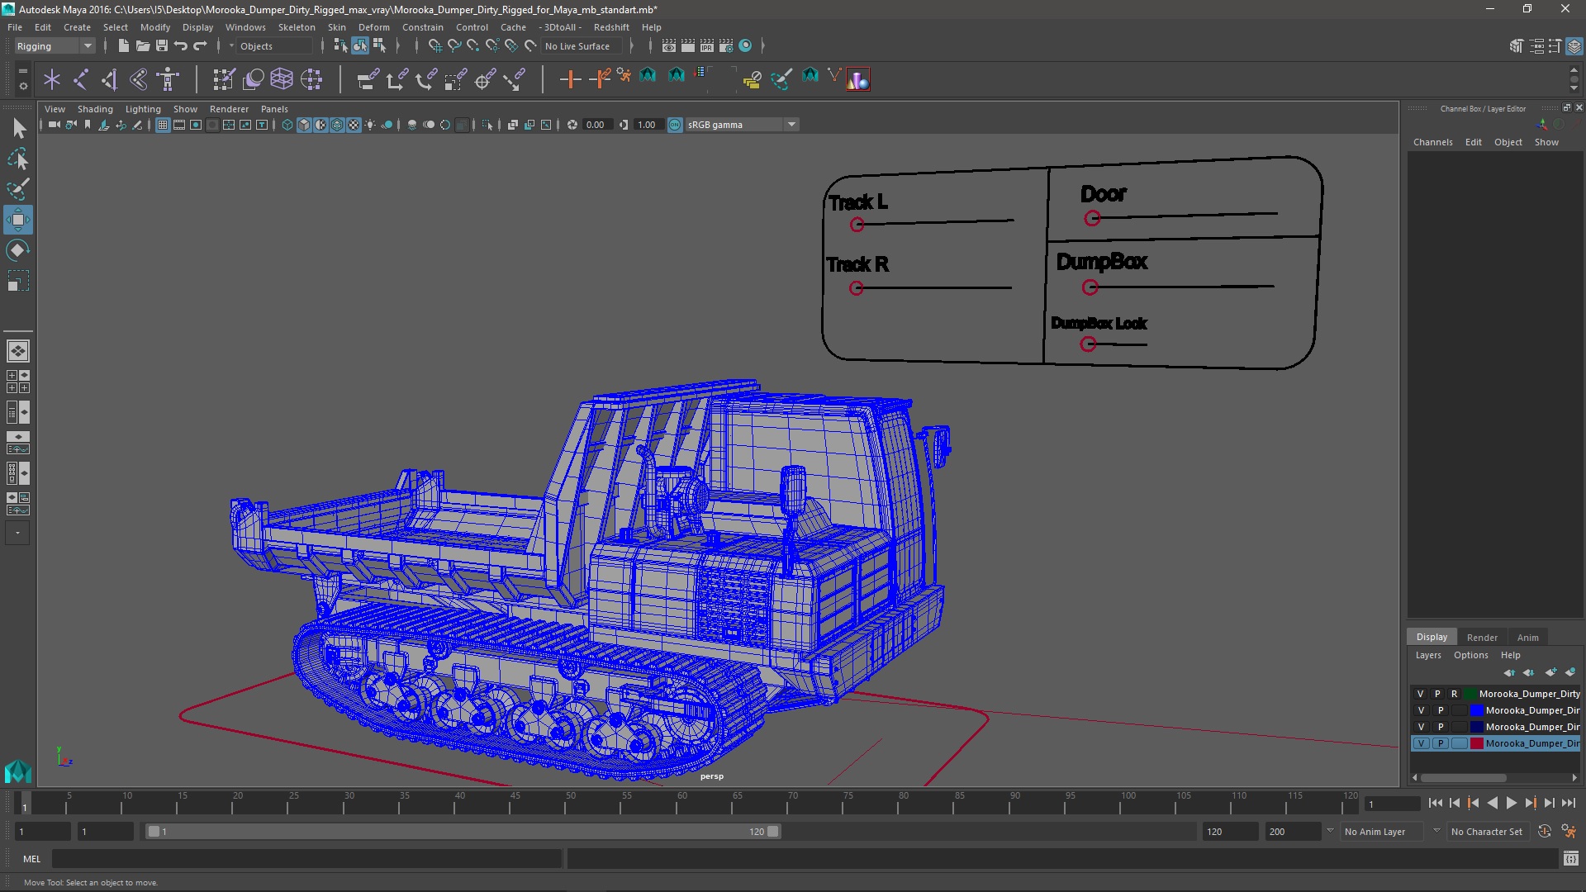Screen dimensions: 1586x892
Task: Open the No Live Surface field
Action: pyautogui.click(x=583, y=46)
